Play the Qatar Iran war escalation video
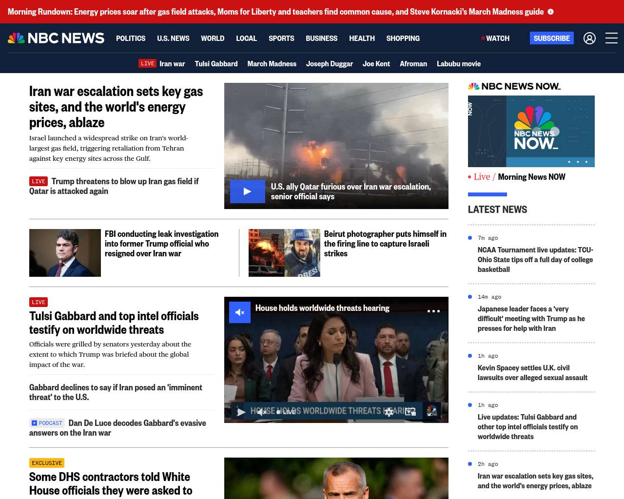 247,192
